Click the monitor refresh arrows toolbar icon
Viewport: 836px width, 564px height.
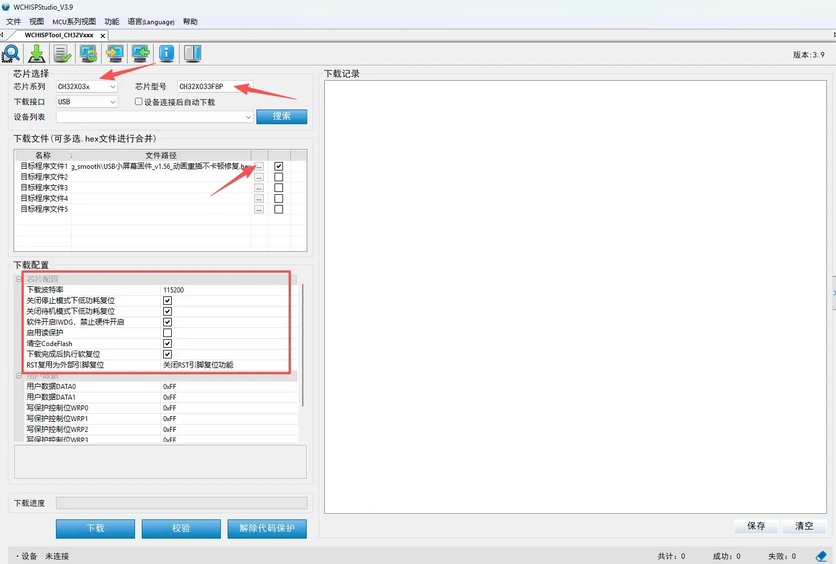[89, 54]
